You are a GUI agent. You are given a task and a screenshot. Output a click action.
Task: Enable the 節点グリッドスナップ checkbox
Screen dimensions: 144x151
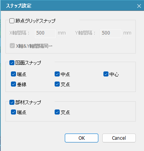12,21
